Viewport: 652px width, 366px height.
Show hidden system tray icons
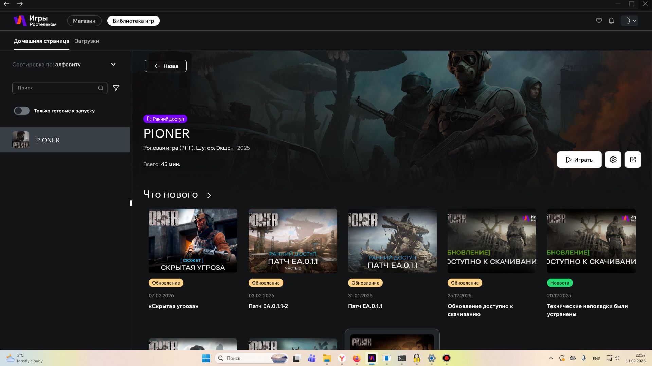pyautogui.click(x=551, y=358)
